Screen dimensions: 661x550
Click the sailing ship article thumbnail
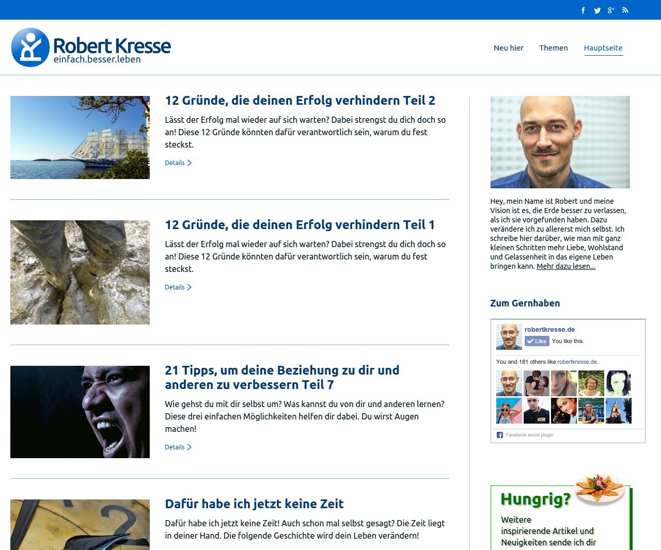pos(80,137)
